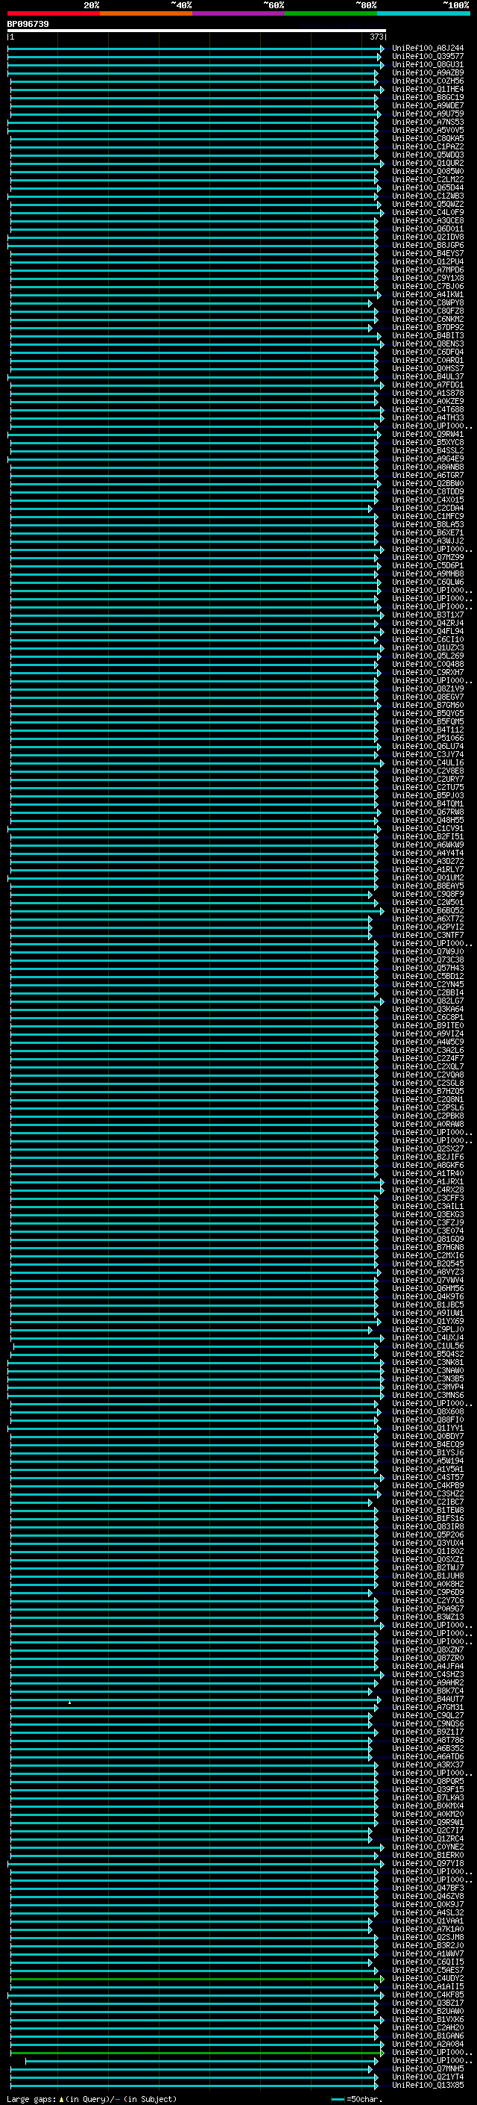This screenshot has height=2105, width=477.
Task: Click the query name BP096739
Action: coord(28,24)
